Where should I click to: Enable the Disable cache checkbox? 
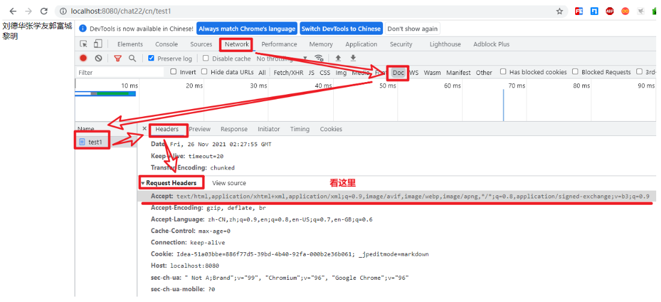pos(206,59)
